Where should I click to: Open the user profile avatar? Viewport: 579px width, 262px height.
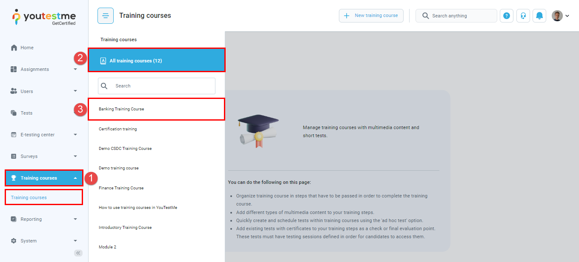click(557, 16)
